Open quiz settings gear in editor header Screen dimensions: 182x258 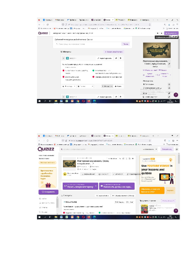pyautogui.click(x=158, y=33)
